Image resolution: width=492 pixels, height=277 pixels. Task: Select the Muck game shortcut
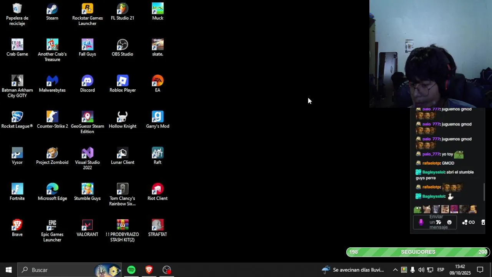click(x=158, y=12)
